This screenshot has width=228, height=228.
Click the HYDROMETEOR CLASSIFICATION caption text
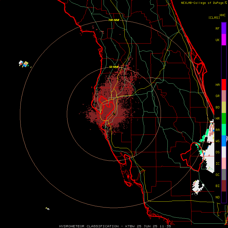pos(89,226)
